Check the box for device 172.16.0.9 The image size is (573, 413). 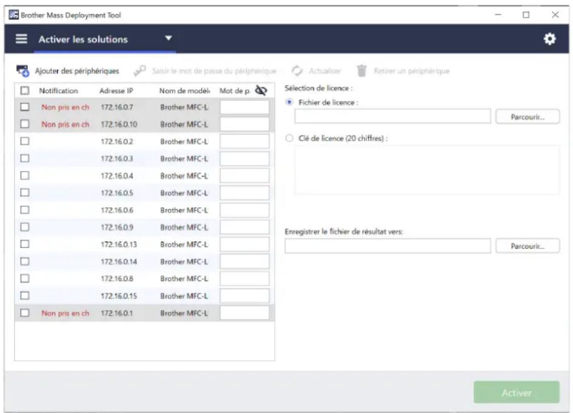tap(24, 227)
